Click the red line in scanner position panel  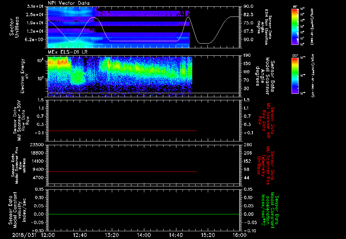click(x=122, y=171)
